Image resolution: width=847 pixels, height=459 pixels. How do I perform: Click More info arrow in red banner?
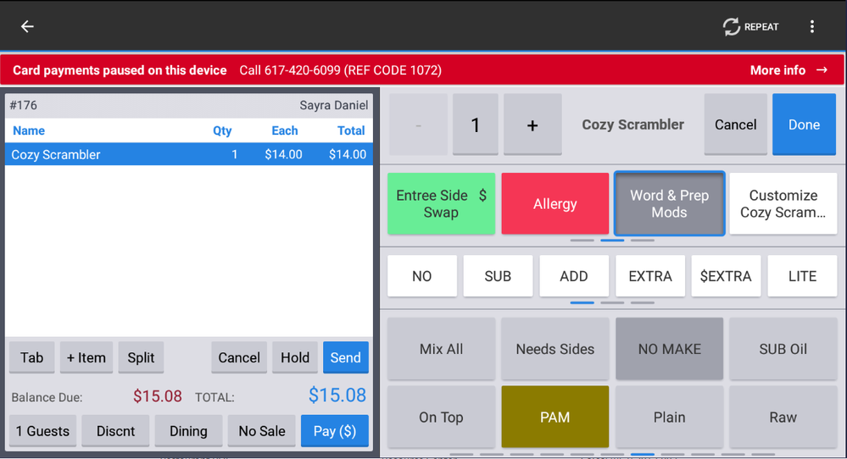click(x=821, y=70)
